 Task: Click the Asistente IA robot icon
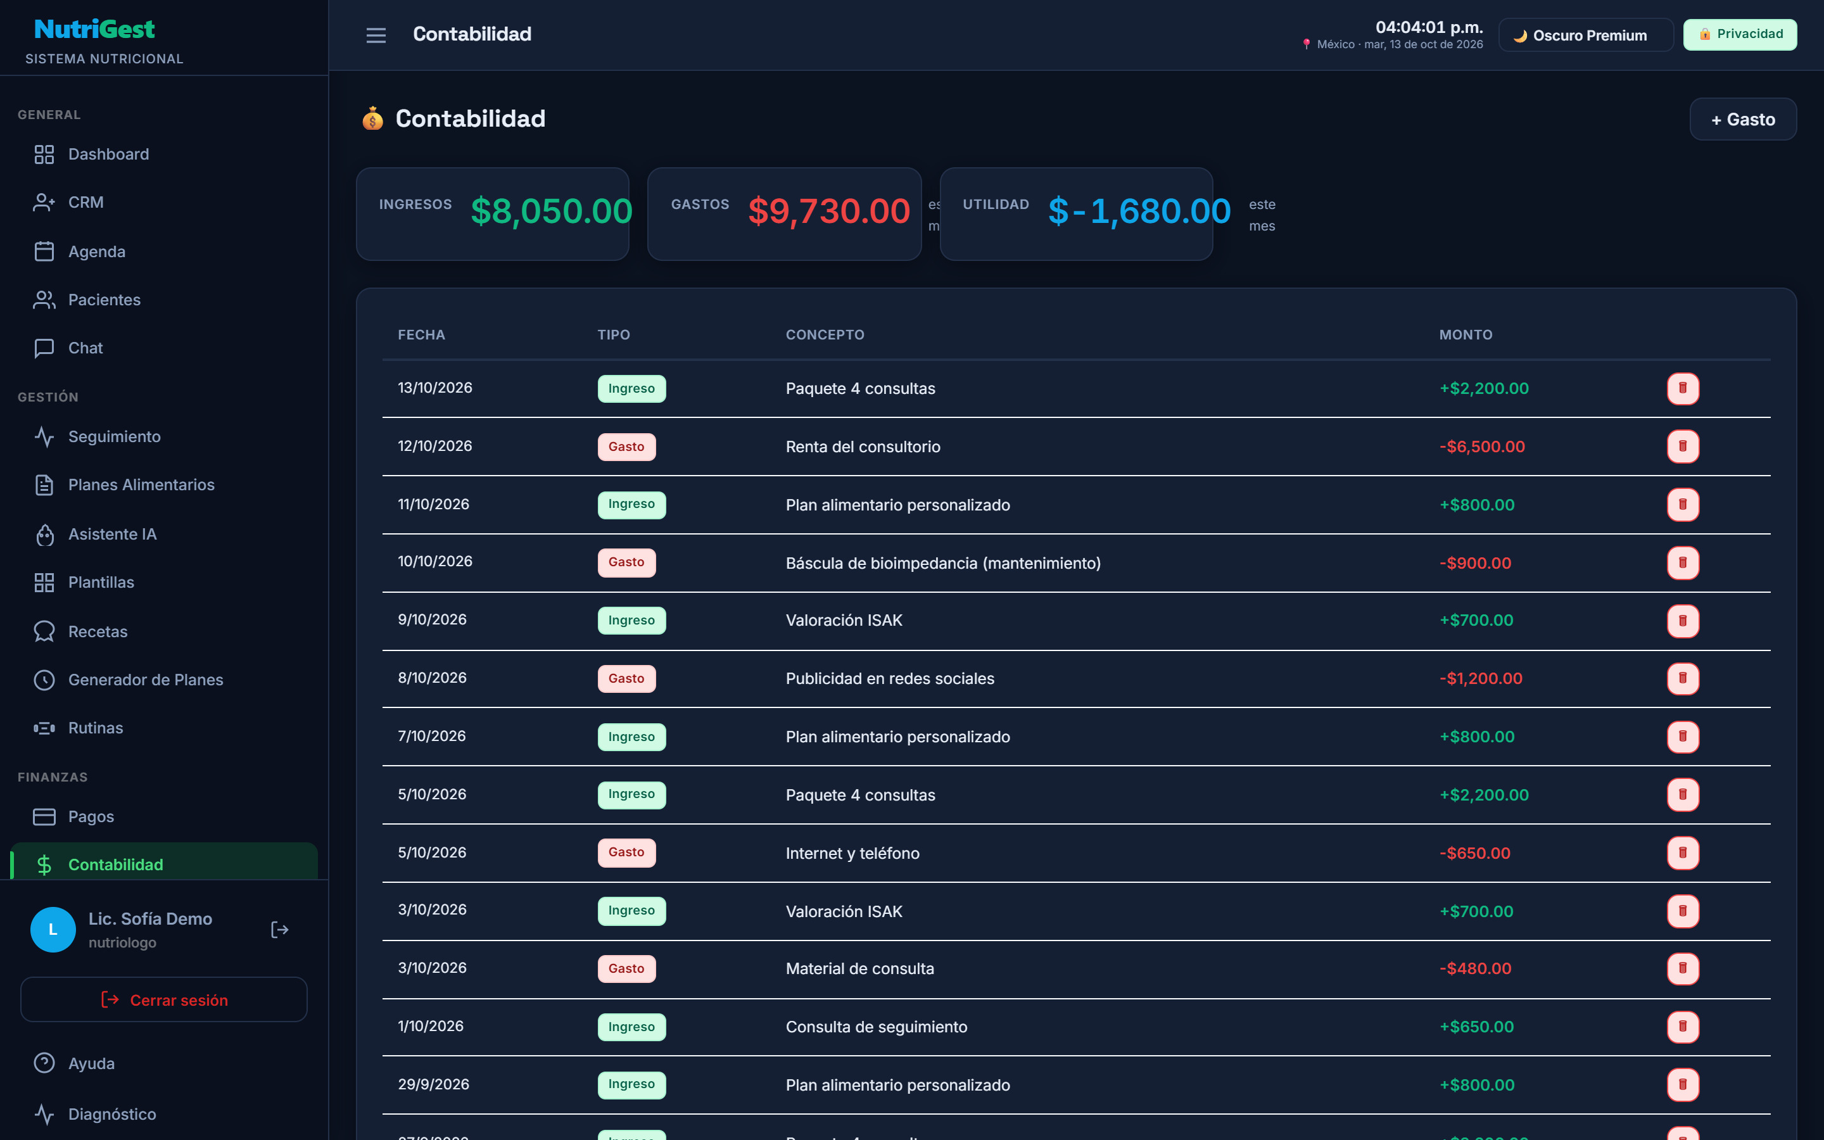[x=44, y=535]
